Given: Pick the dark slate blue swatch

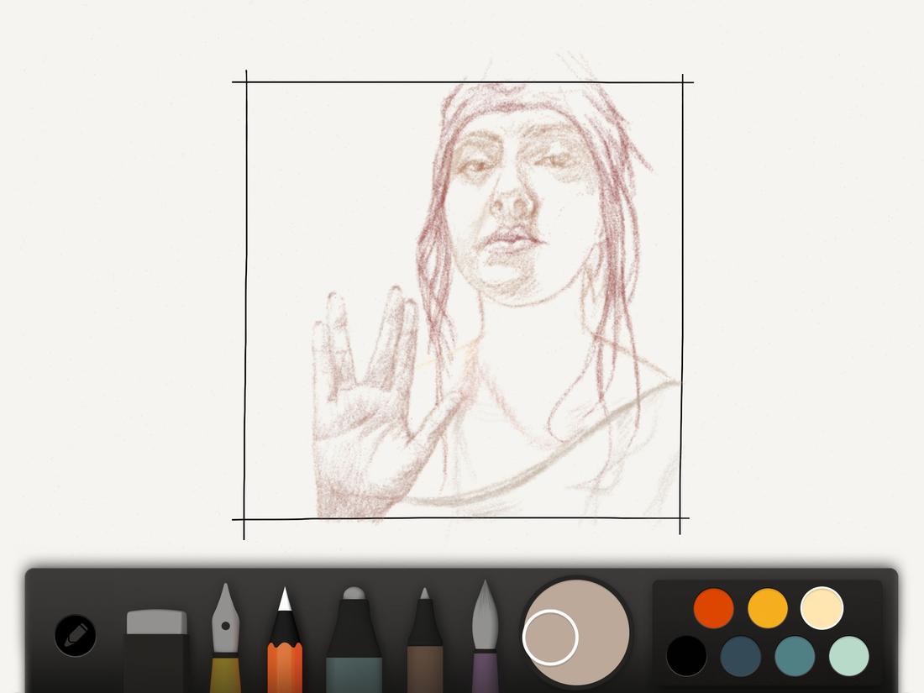Looking at the screenshot, I should tap(741, 653).
